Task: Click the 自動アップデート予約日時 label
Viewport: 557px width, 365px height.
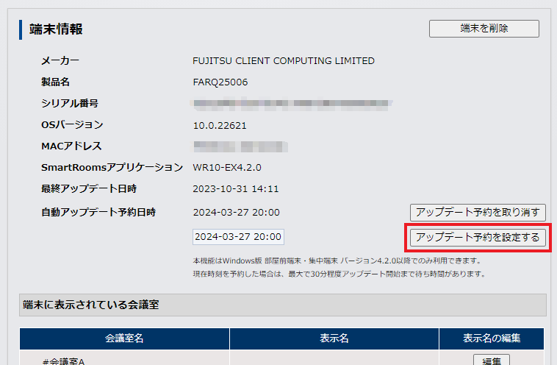Action: pos(99,213)
